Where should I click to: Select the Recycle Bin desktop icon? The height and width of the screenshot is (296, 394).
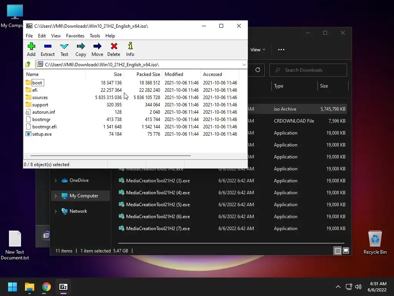(375, 242)
